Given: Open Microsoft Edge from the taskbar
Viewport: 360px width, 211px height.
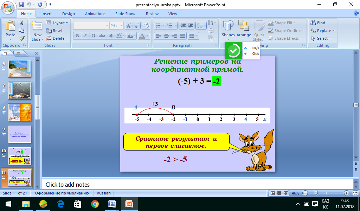Looking at the screenshot, I should point(60,204).
